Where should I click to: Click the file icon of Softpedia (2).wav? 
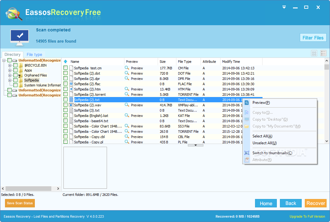[x=71, y=105]
